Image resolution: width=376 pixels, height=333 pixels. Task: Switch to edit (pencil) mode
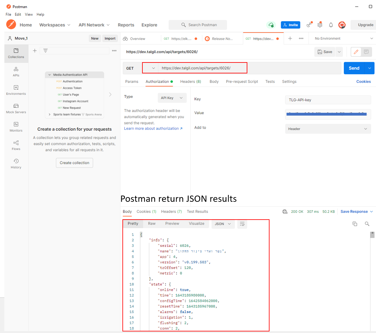(356, 52)
